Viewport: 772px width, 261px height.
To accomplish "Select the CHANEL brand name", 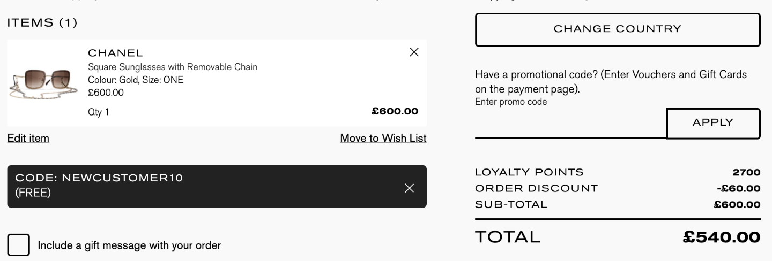I will [x=115, y=53].
